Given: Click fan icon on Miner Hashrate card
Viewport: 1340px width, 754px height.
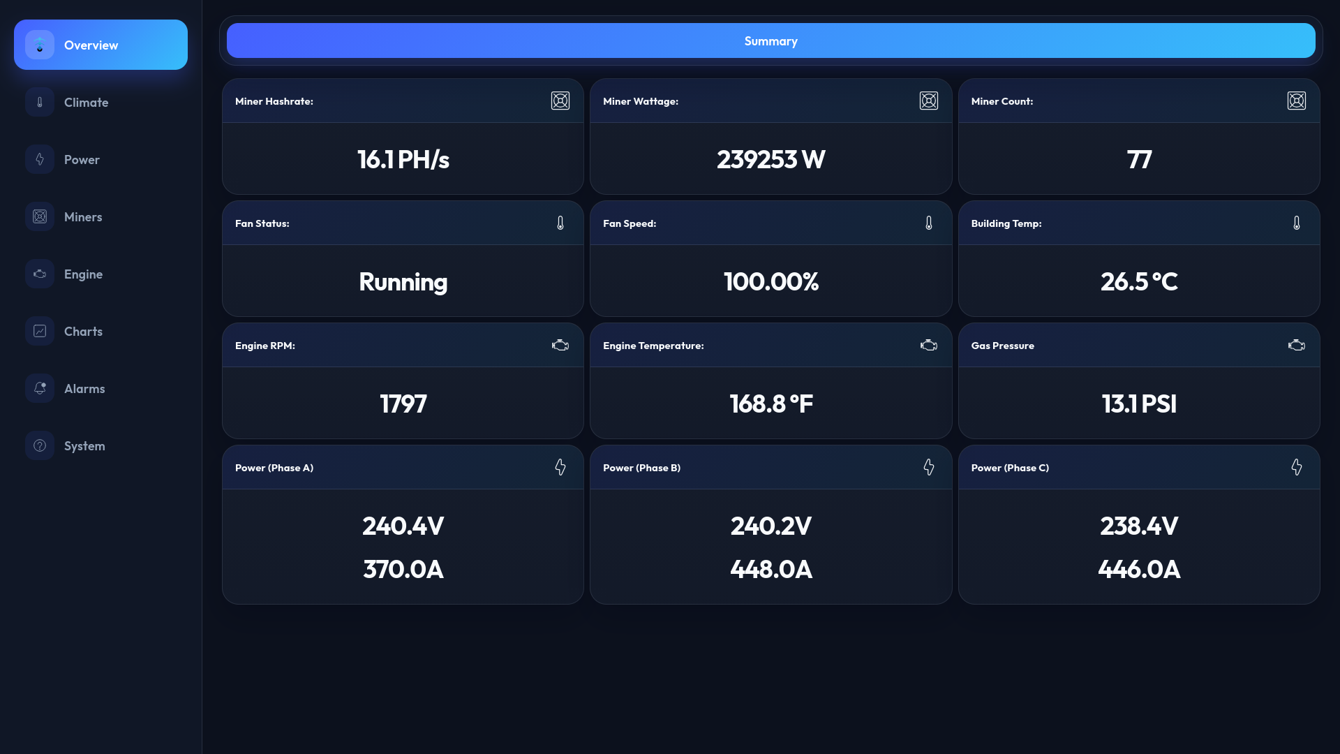Looking at the screenshot, I should click(x=560, y=101).
